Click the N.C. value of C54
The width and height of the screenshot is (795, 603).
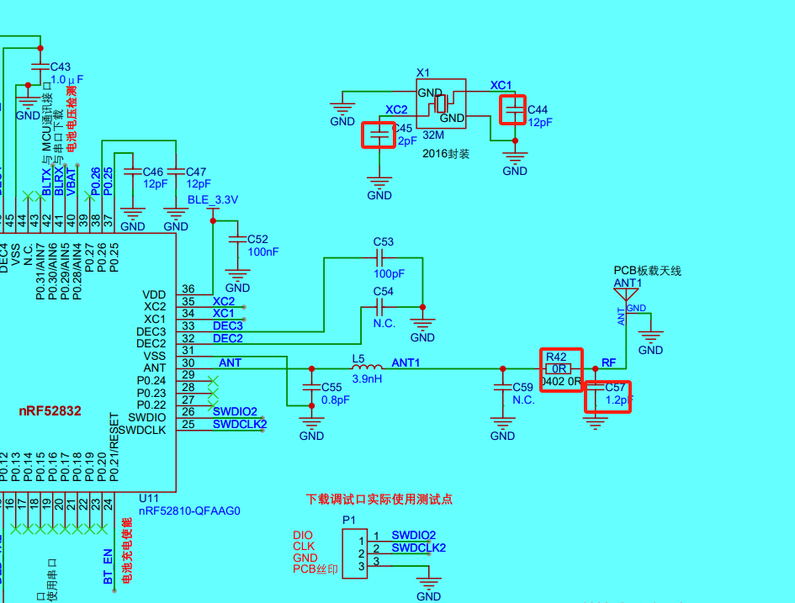point(384,323)
